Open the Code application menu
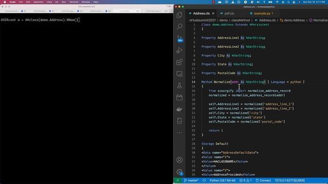328x184 pixels. pos(12,2)
